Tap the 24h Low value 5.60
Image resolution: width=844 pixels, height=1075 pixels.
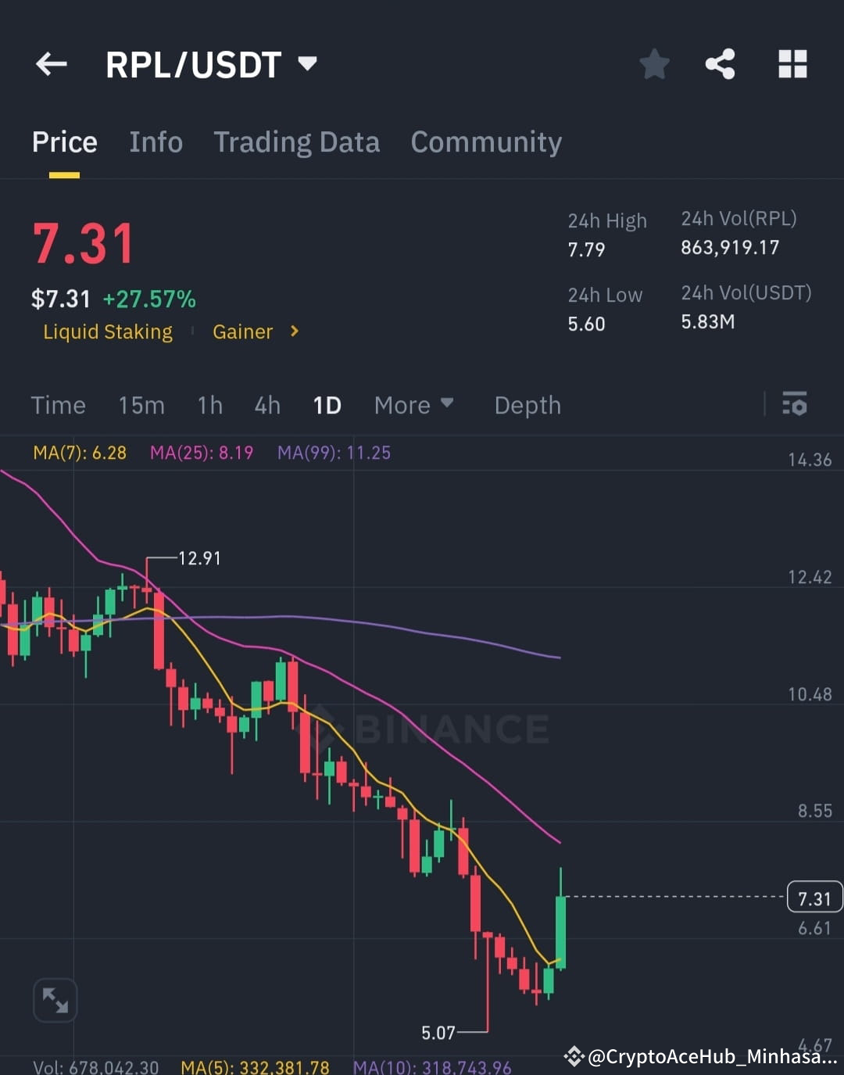point(586,324)
